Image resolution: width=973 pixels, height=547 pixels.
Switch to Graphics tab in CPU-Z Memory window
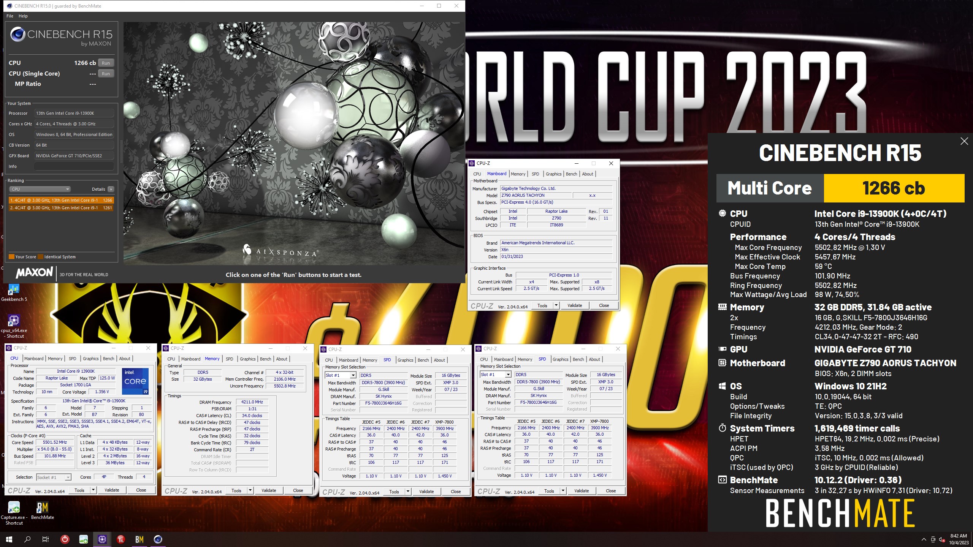point(248,359)
